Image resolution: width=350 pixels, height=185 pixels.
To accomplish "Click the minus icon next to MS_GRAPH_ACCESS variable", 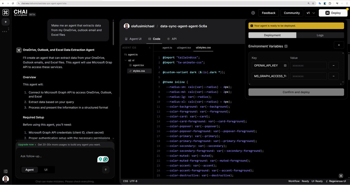I will (333, 76).
